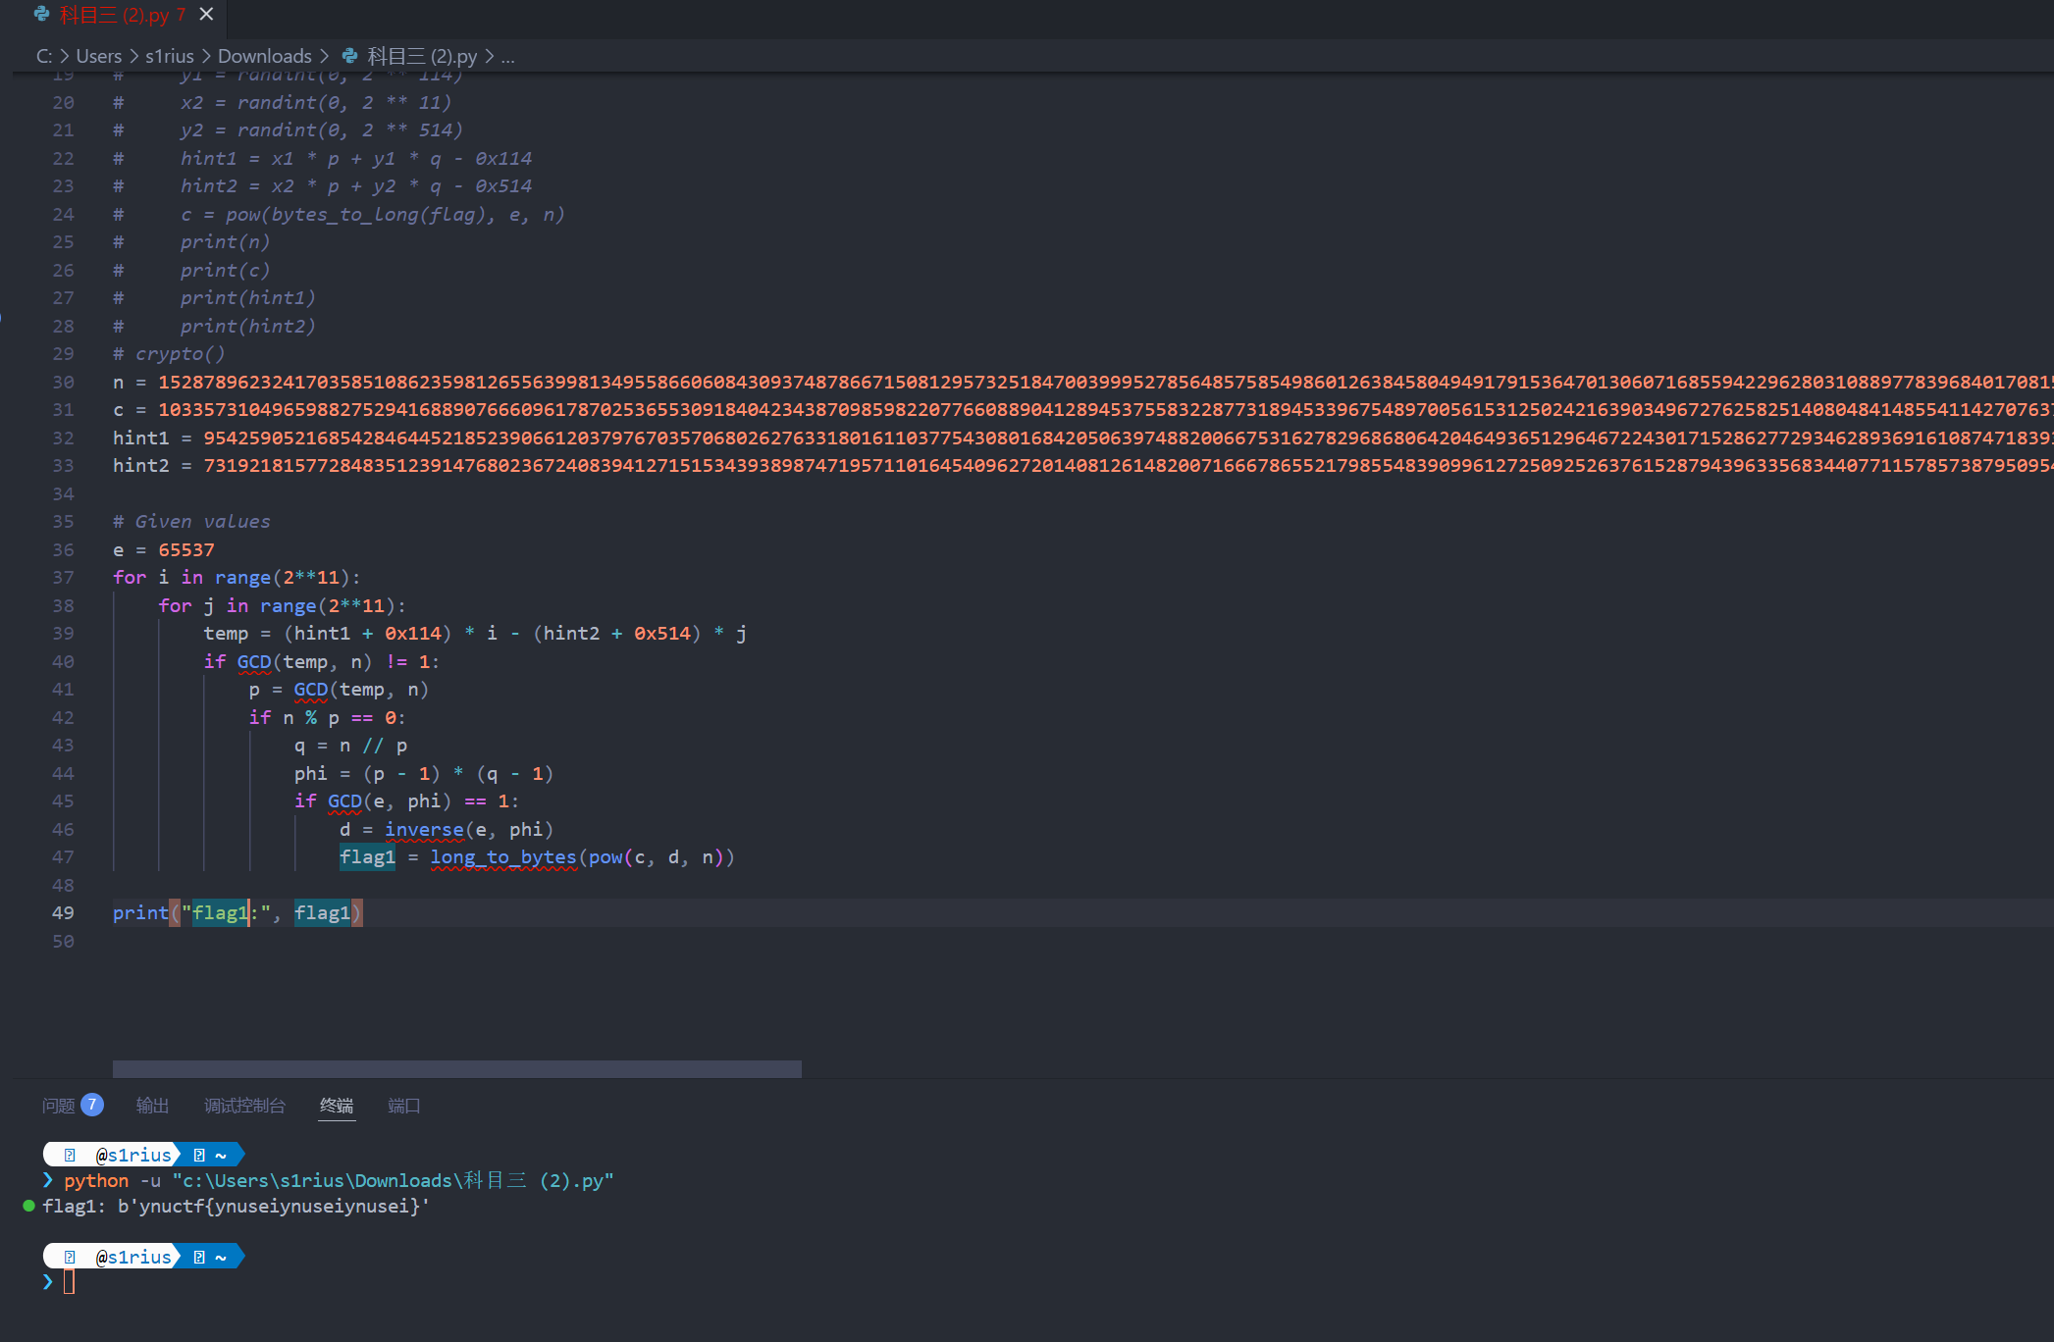Click line number 37 in the gutter
This screenshot has height=1342, width=2054.
coord(63,578)
